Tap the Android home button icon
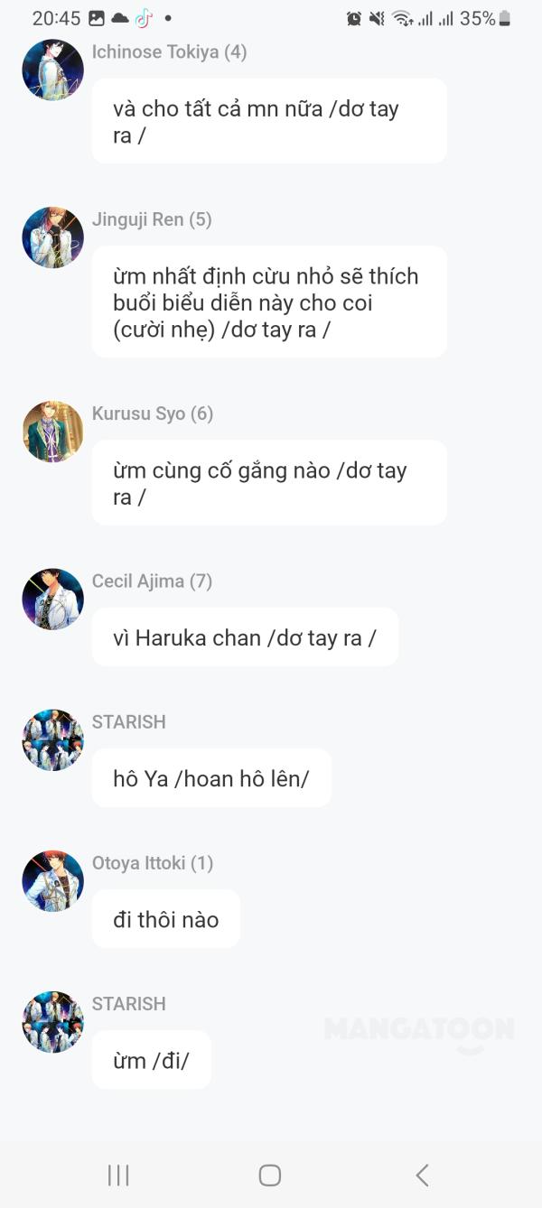This screenshot has height=1208, width=542. pyautogui.click(x=270, y=1175)
